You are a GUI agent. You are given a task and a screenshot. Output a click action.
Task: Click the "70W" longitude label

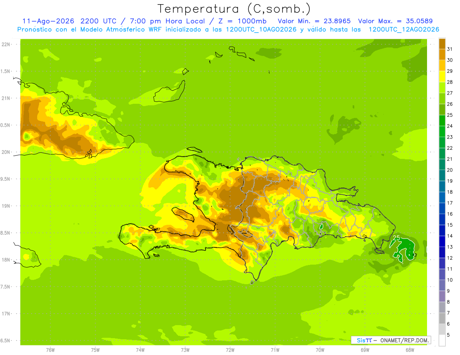click(x=320, y=350)
